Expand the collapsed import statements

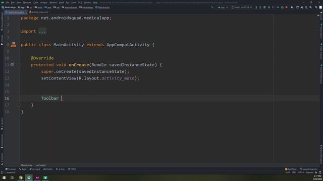pos(19,31)
